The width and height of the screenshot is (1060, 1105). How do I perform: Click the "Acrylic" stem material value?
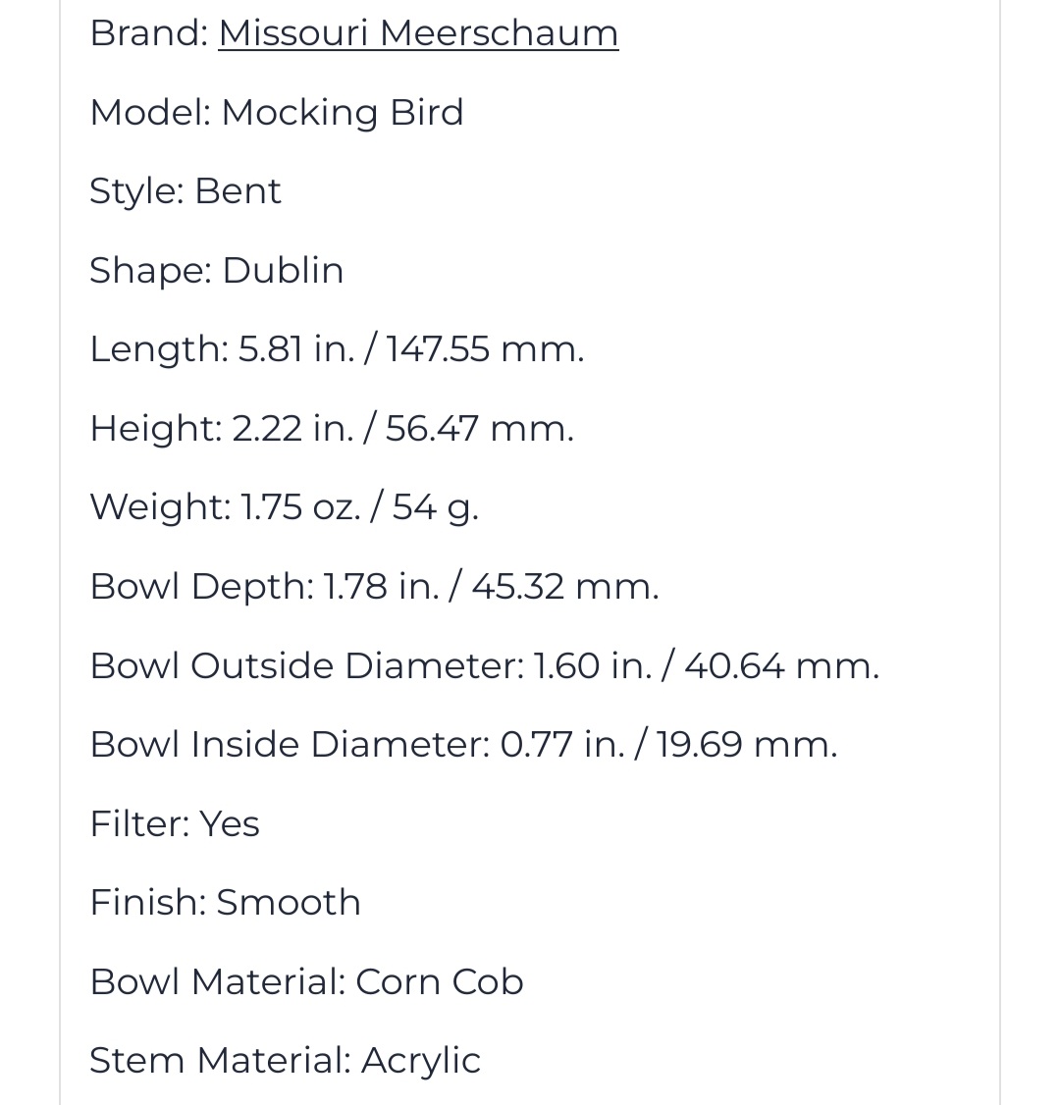click(x=421, y=1061)
